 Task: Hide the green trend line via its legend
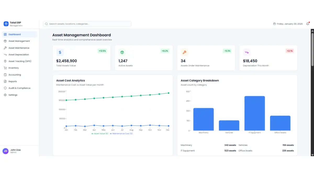tap(99, 133)
